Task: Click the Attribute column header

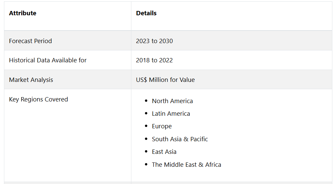Action: pos(23,13)
